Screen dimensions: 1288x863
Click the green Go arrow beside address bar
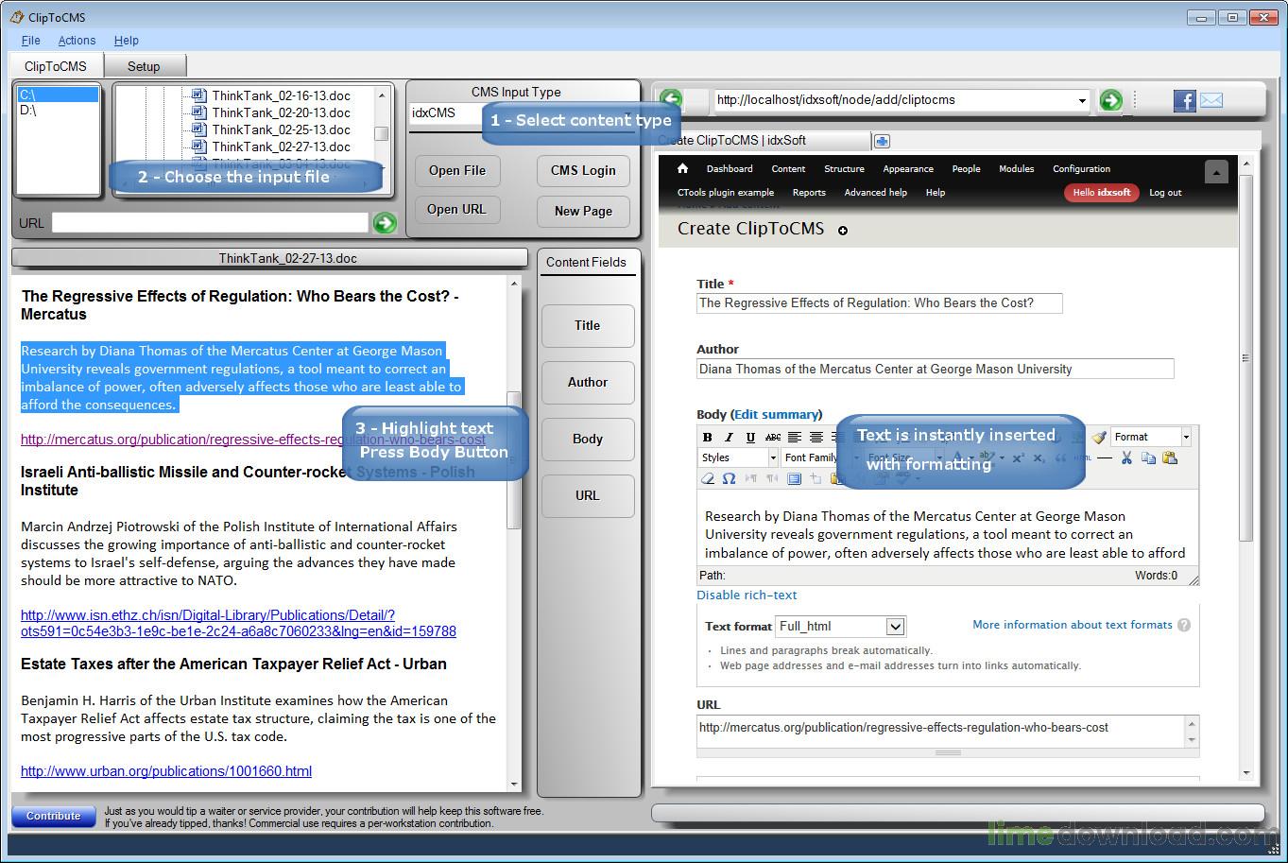[1111, 99]
